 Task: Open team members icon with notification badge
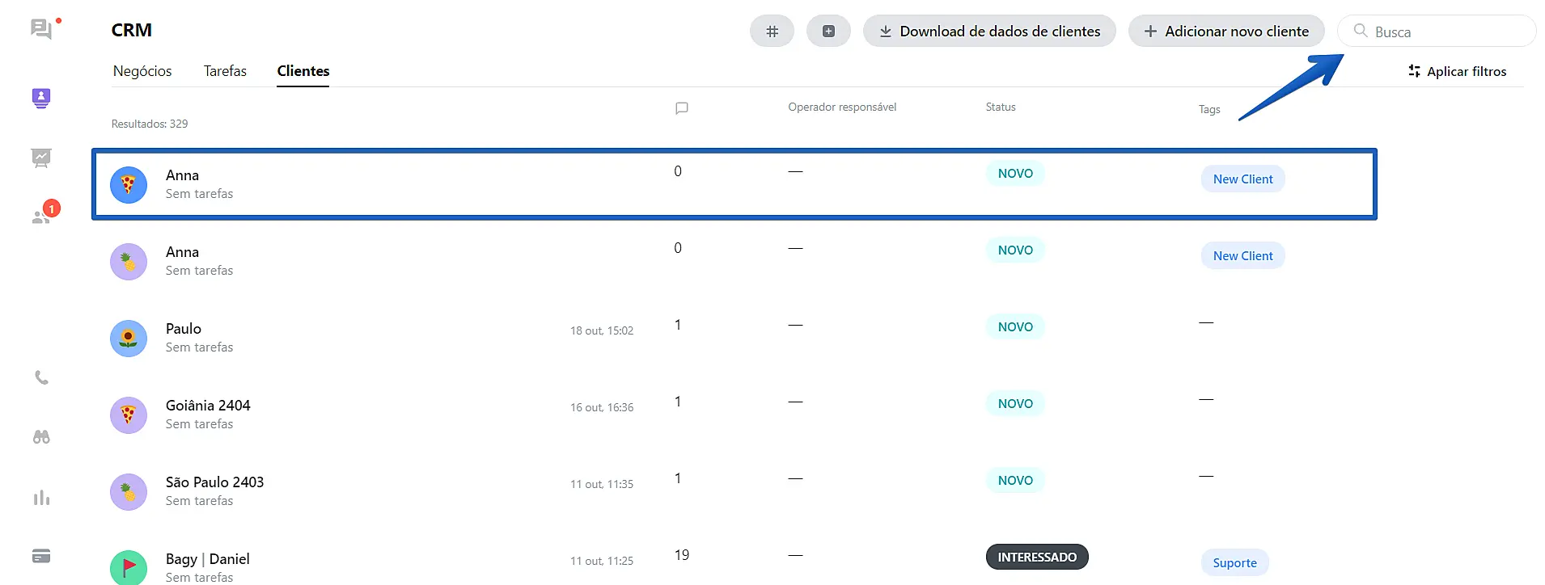point(41,217)
